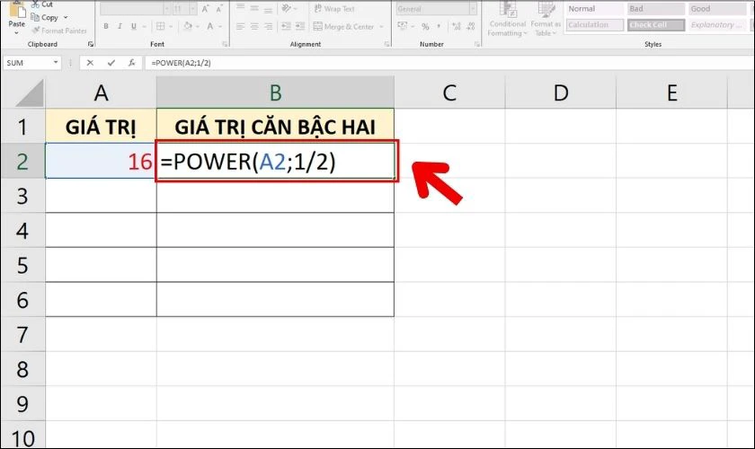Apply the Explanatory cell style
Screen dimensions: 755x449
[x=717, y=24]
